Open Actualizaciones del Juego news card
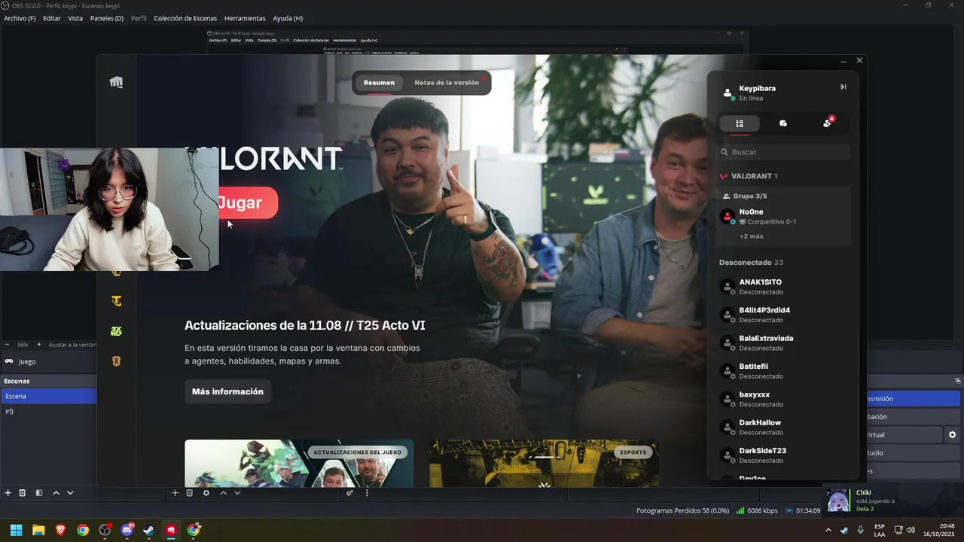The width and height of the screenshot is (964, 542). 299,463
